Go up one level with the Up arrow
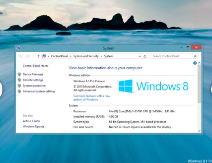This screenshot has height=163, width=212. tap(38, 56)
